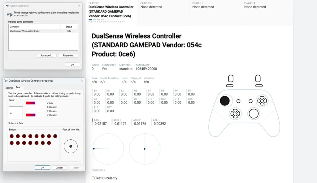Click button indicator 4 in the Buttons panel

tap(30, 136)
